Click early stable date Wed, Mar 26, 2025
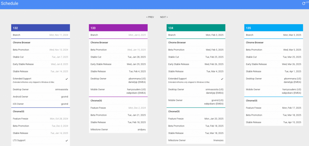309x146 pixels. (292, 64)
